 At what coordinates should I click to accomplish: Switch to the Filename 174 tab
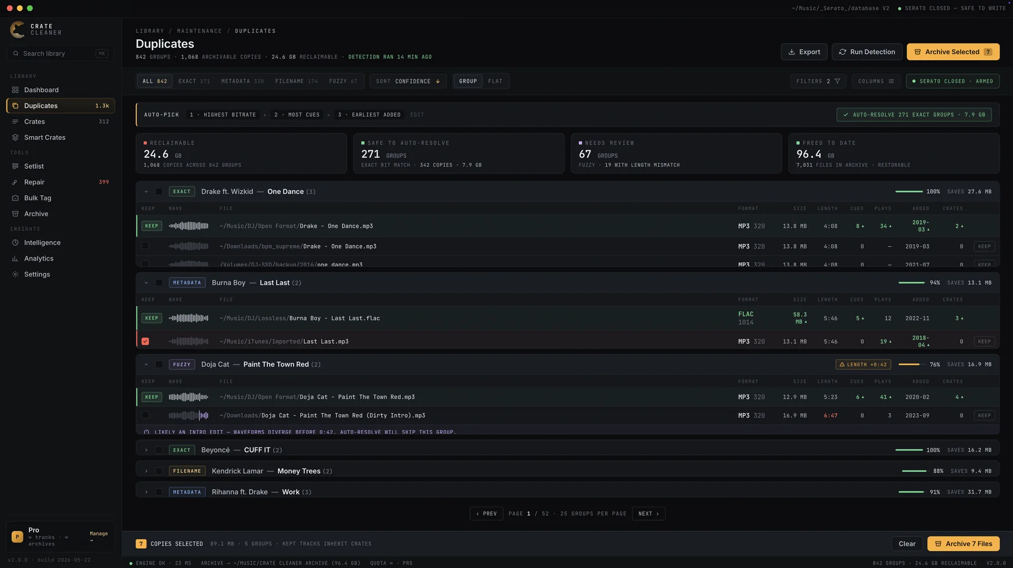(297, 81)
